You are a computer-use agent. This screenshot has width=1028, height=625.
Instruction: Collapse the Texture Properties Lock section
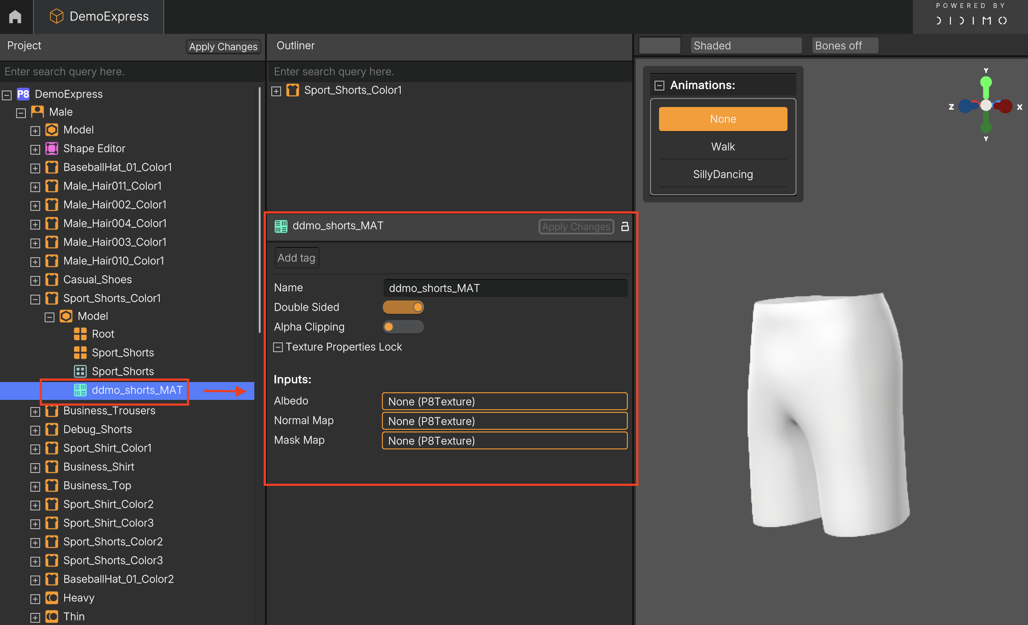point(278,347)
